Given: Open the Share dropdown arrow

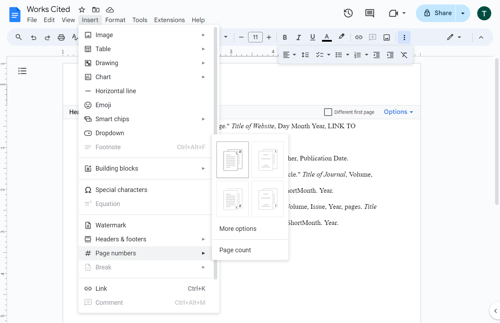Looking at the screenshot, I should tap(463, 13).
